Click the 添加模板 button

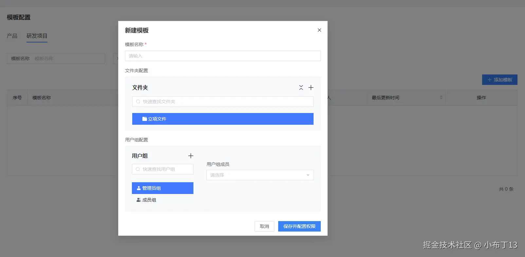[x=500, y=80]
